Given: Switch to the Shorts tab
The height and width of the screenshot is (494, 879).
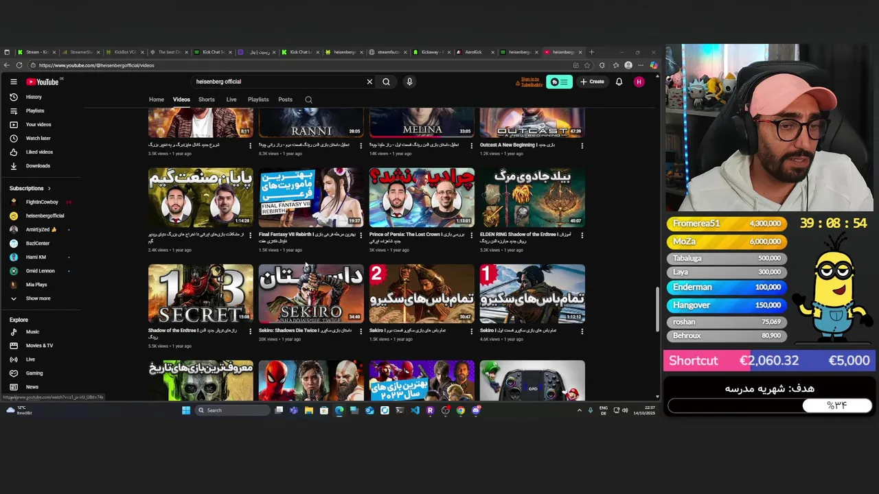Looking at the screenshot, I should click(207, 99).
